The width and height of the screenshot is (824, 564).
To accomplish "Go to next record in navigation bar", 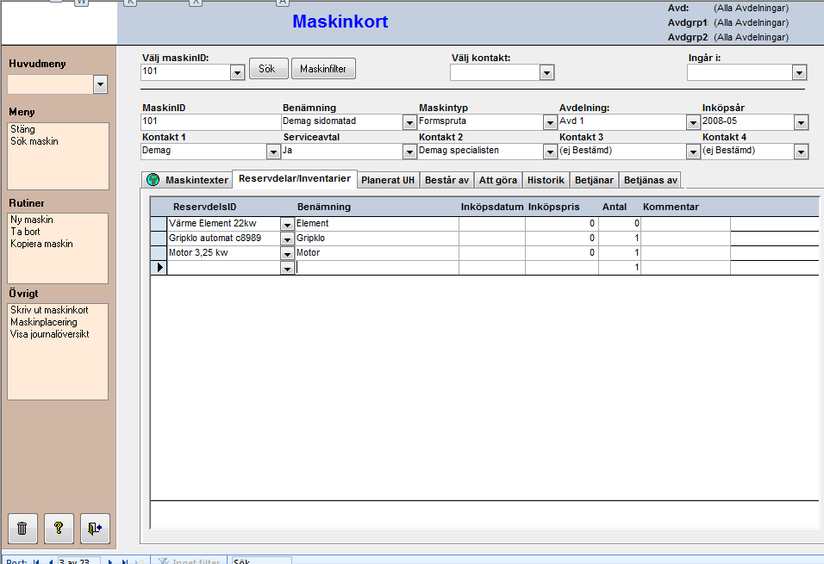I will pyautogui.click(x=109, y=561).
